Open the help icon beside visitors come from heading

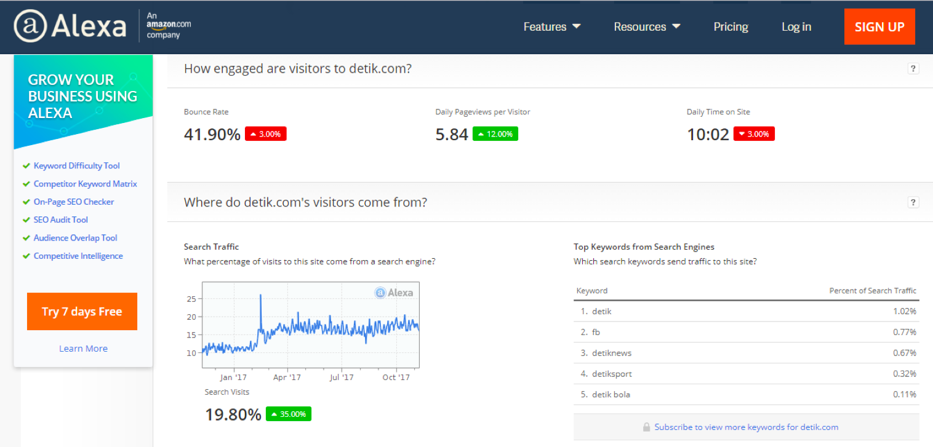913,202
